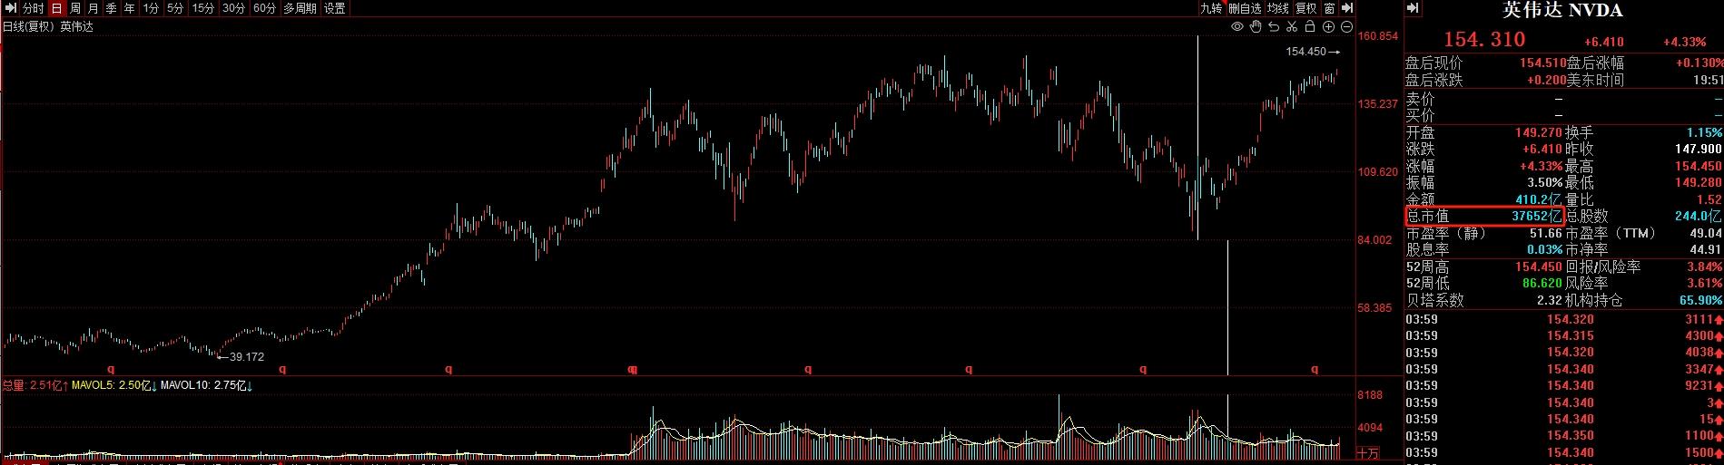The height and width of the screenshot is (465, 1724).
Task: Click the 84.002 price axis label
Action: tap(1375, 240)
